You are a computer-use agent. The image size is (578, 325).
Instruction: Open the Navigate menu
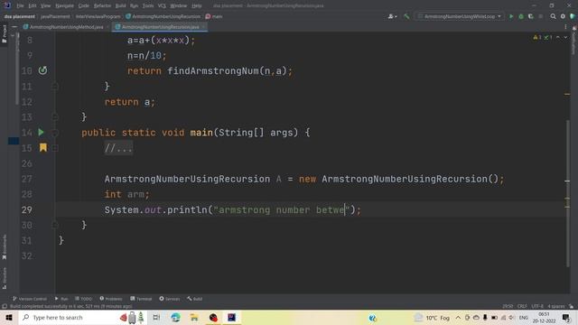pos(64,5)
